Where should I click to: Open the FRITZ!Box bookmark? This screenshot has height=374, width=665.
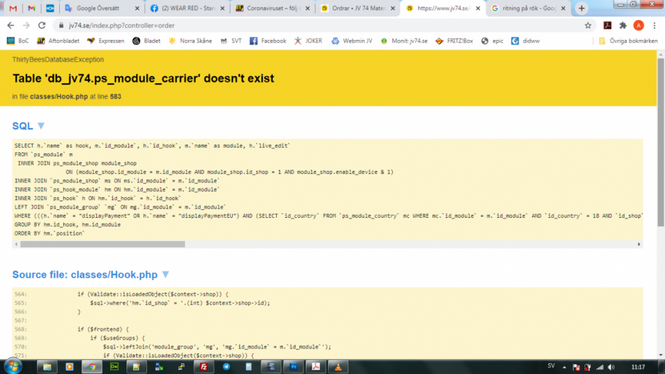454,41
